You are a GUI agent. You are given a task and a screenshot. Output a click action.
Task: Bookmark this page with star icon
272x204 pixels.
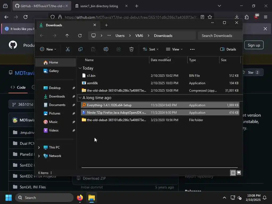(210, 17)
